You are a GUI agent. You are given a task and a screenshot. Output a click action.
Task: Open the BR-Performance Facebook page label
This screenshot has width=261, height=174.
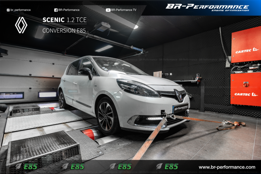tap(69, 10)
